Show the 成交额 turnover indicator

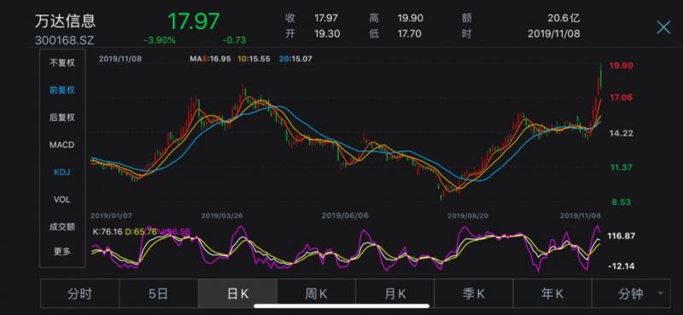61,226
